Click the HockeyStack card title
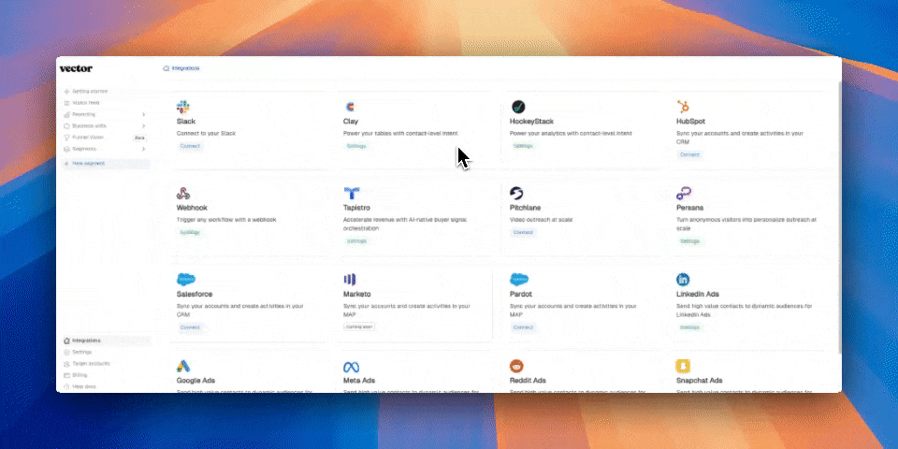Screen dimensions: 898x449 point(531,122)
